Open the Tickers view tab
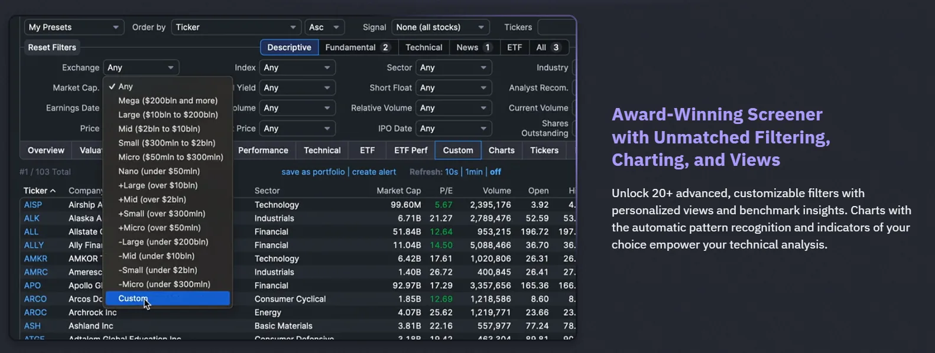 pos(544,151)
